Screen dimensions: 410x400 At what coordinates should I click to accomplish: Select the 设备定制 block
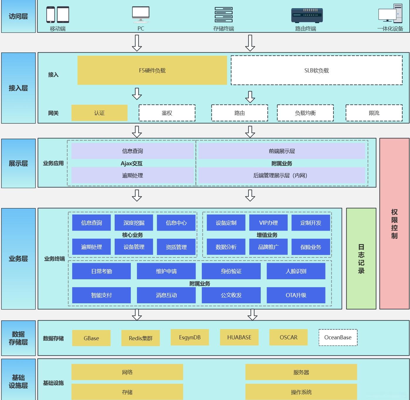(226, 223)
